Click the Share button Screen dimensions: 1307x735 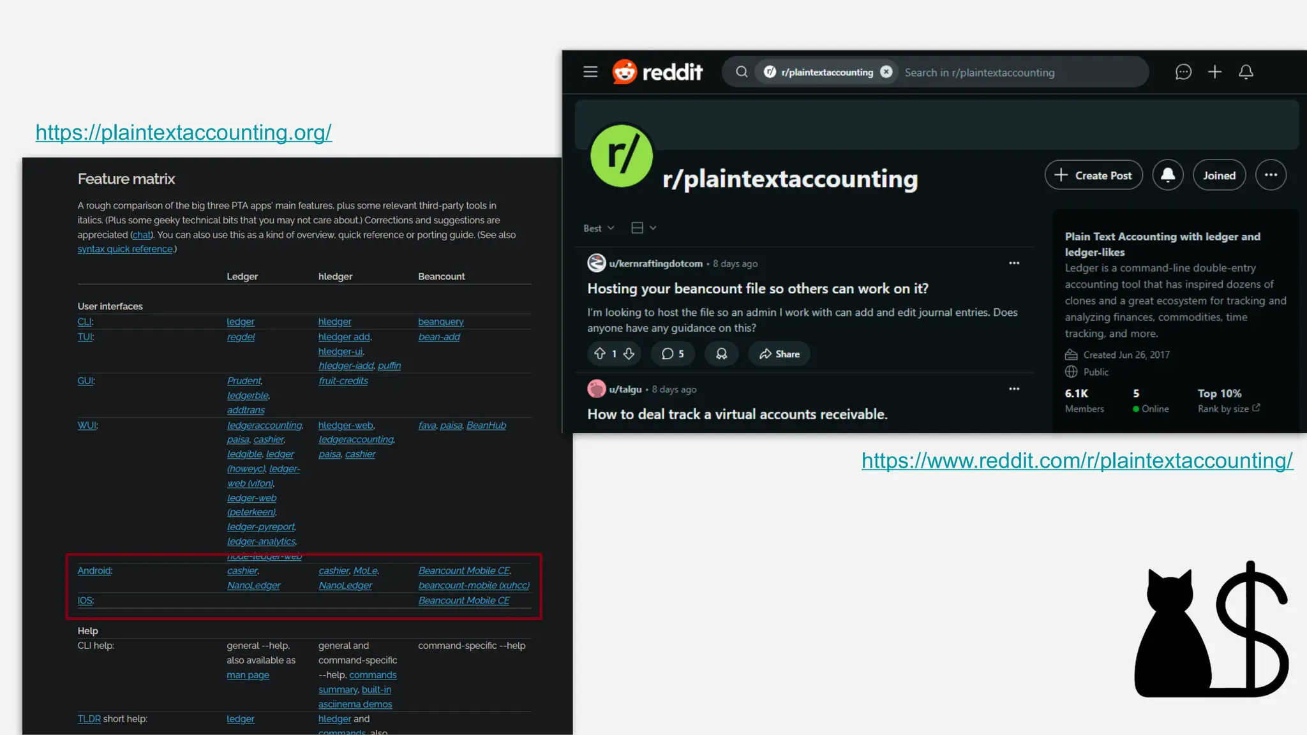pos(779,354)
